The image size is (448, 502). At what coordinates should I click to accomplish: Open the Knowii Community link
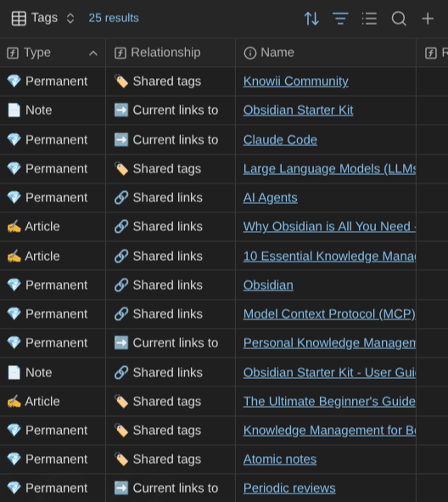[x=296, y=82]
